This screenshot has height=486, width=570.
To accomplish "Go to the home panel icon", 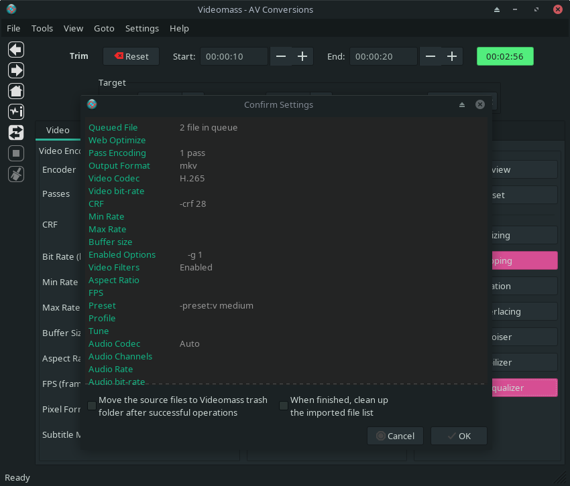I will 16,91.
